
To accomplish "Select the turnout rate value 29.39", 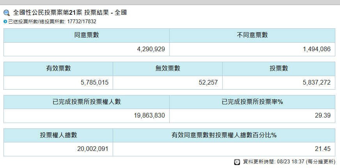I will (324, 116).
